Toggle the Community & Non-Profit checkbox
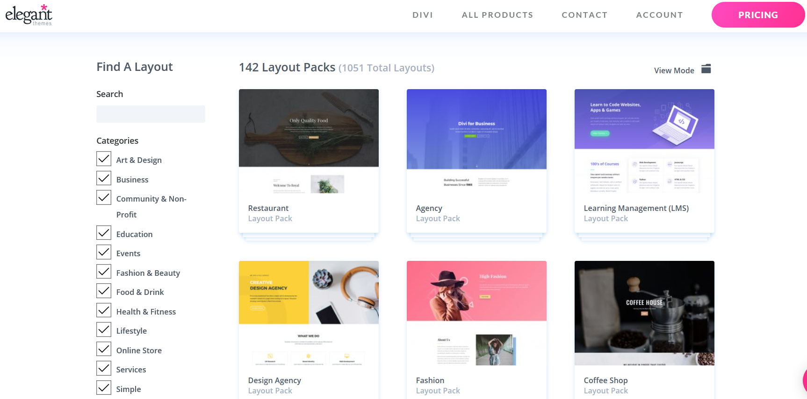Screen dimensions: 807x399 pos(104,197)
